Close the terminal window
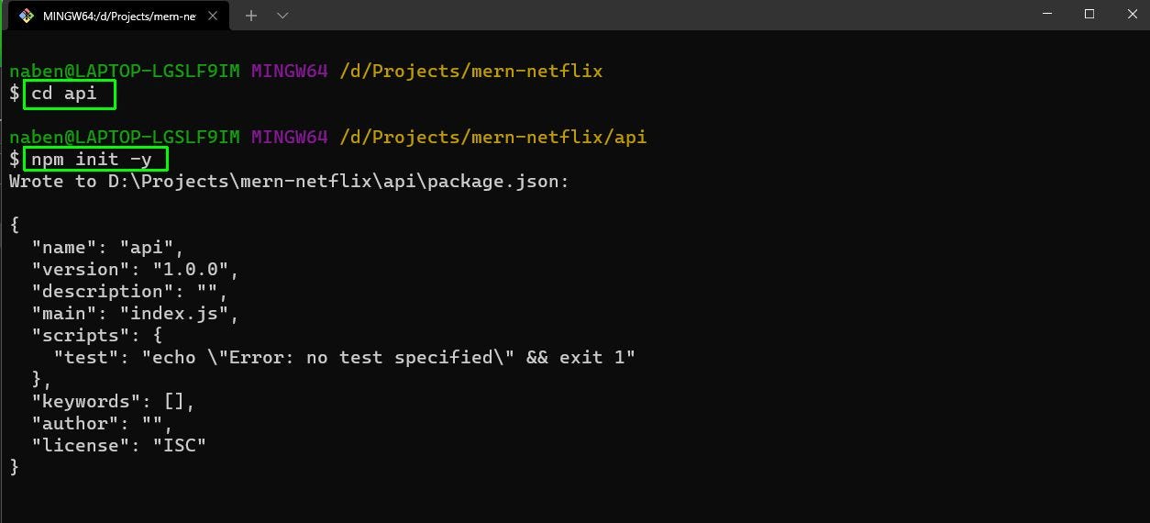Screen dimensions: 1150x523 point(1130,14)
